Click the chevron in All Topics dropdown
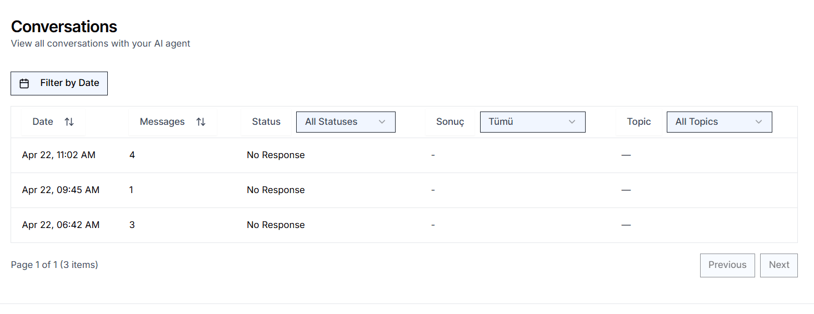This screenshot has width=814, height=314. [x=758, y=122]
